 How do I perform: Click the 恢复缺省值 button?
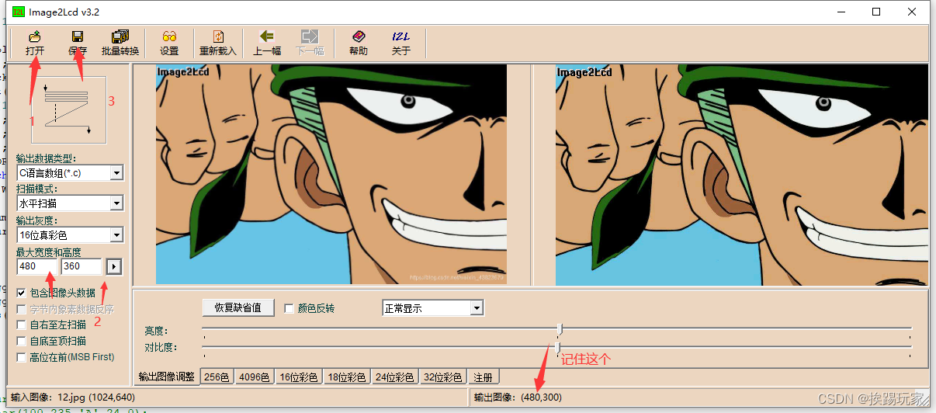[238, 307]
